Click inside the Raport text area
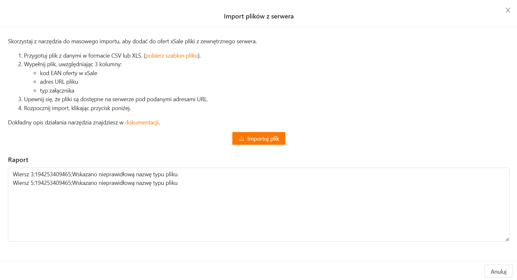 pos(258,213)
